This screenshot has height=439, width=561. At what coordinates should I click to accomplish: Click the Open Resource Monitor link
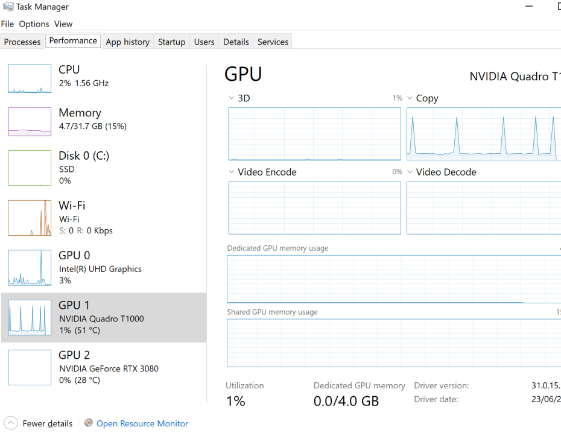click(x=142, y=423)
